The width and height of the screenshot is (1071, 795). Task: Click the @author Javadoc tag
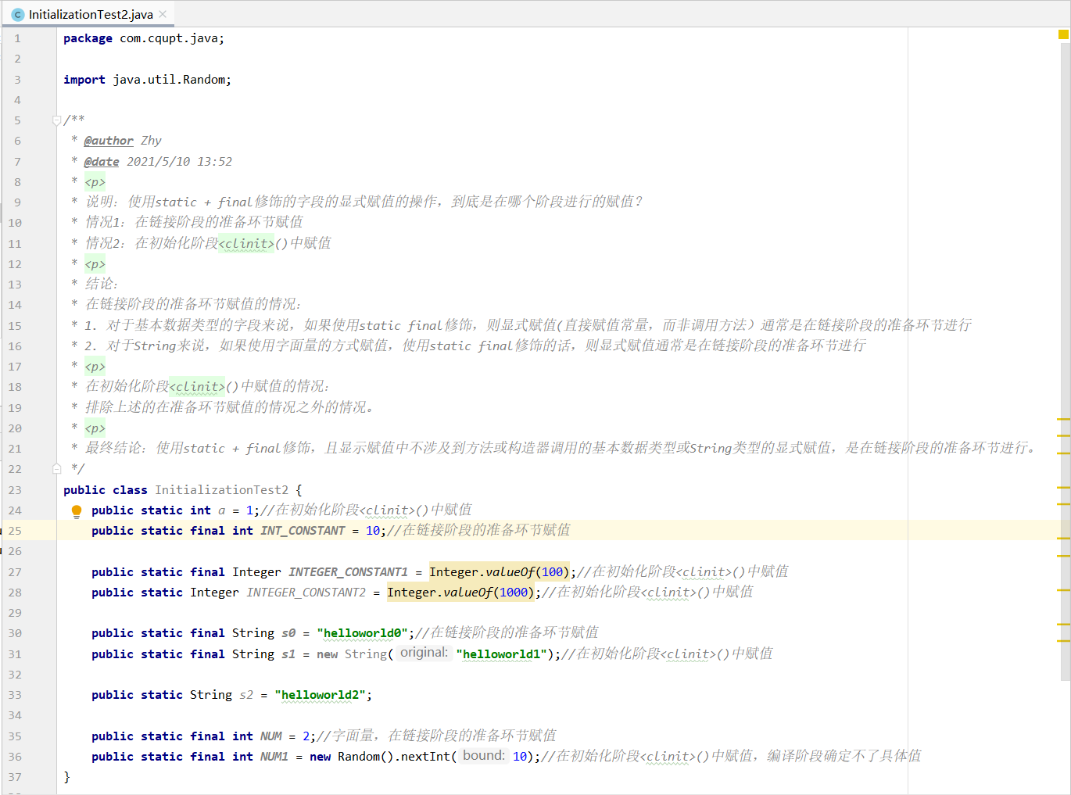[x=109, y=141]
